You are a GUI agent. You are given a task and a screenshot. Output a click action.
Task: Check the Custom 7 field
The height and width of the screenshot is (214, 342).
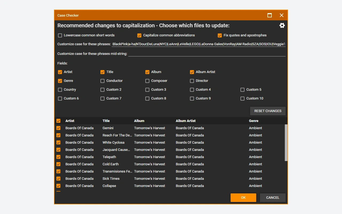[x=102, y=98]
